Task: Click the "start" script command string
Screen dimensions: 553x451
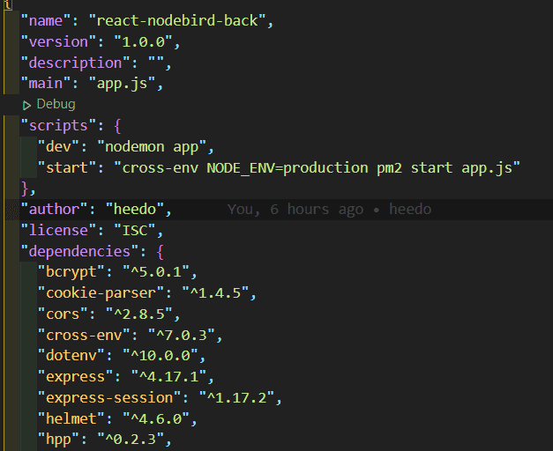Action: (x=317, y=168)
